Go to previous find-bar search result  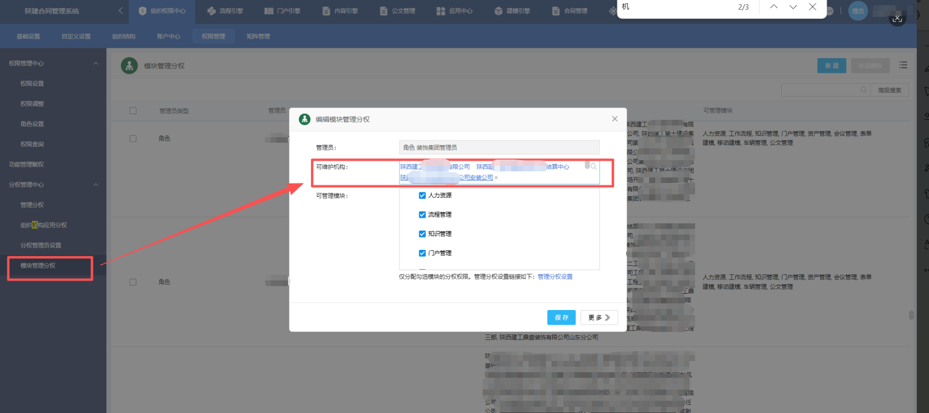coord(774,7)
